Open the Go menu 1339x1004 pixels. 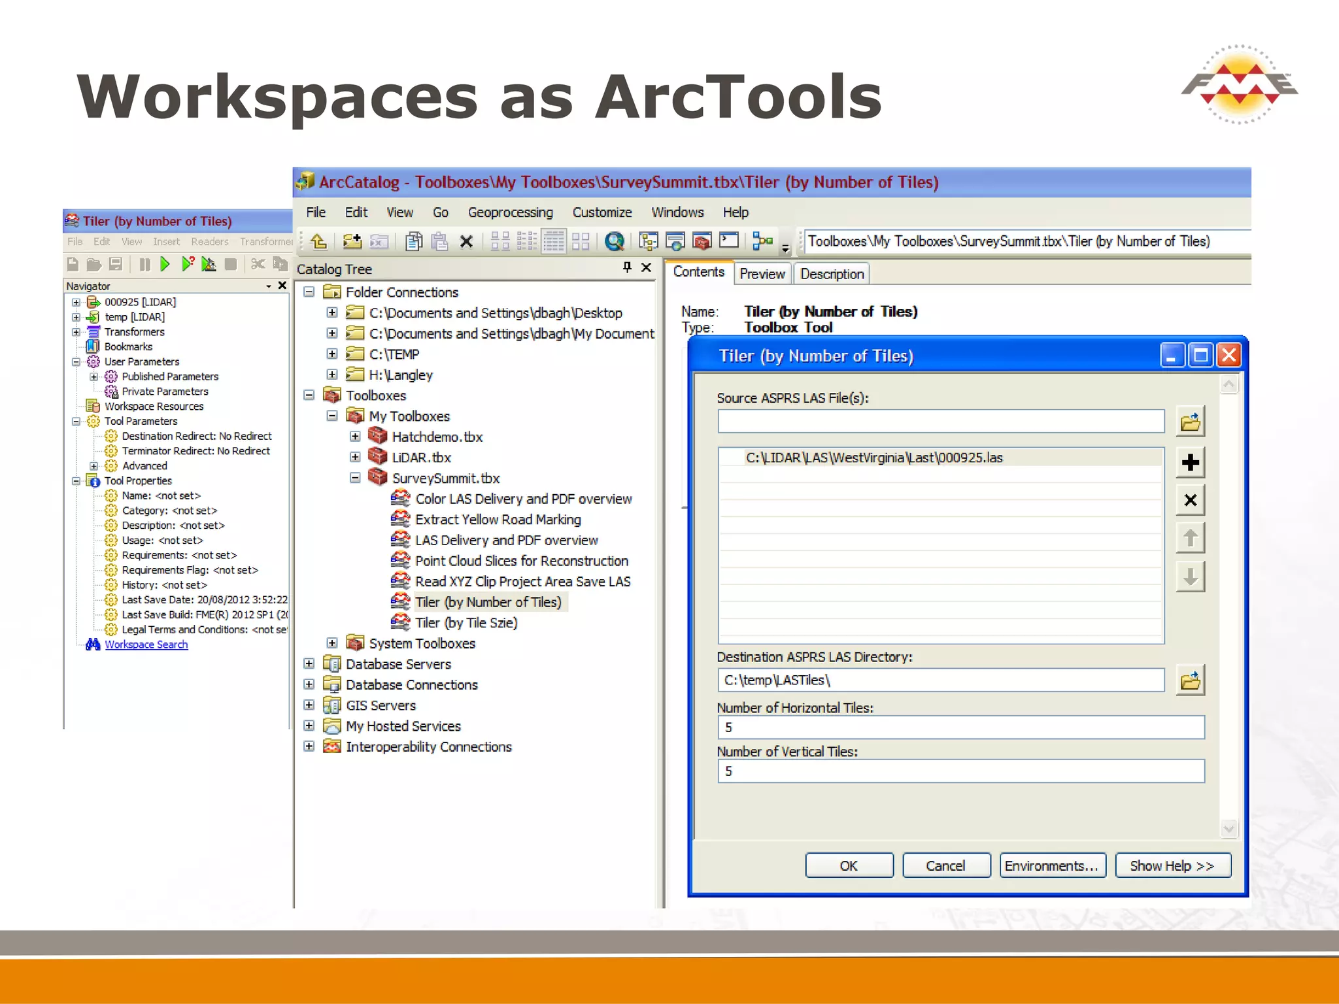[441, 212]
